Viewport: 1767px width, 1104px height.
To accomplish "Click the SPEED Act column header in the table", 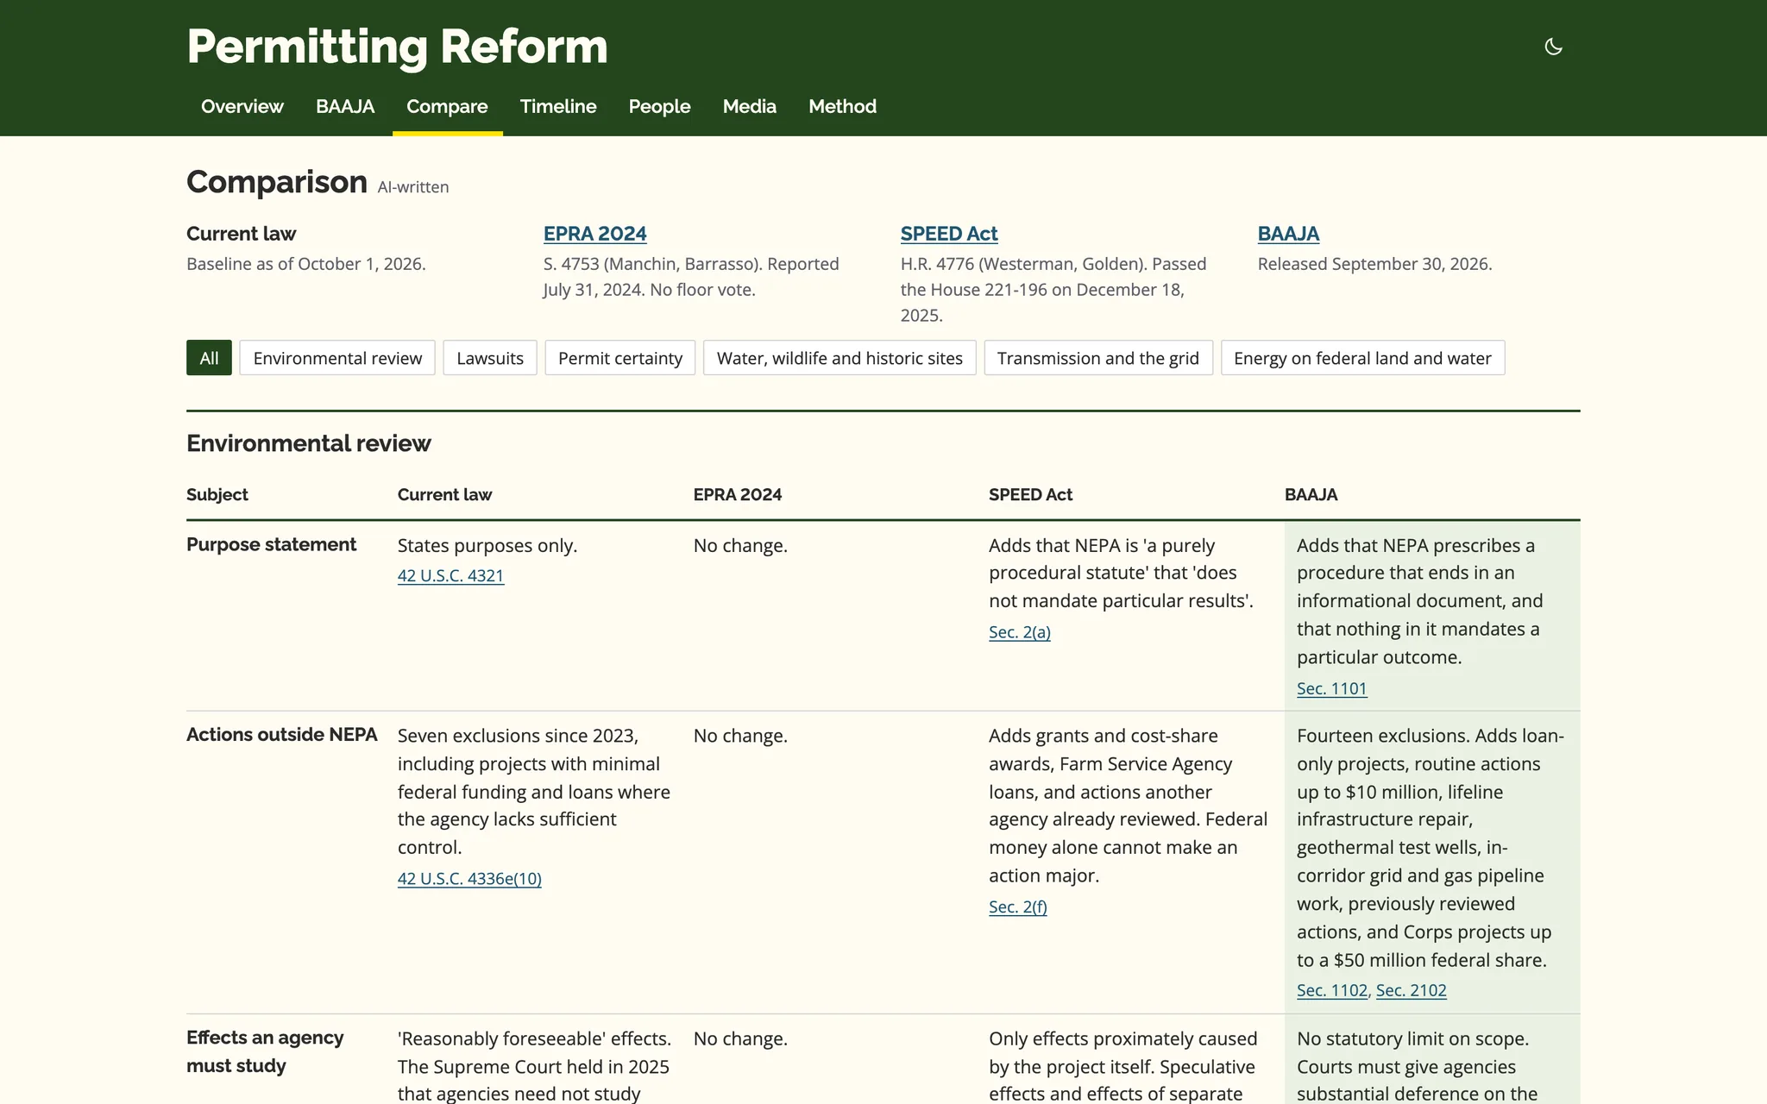I will point(1030,494).
